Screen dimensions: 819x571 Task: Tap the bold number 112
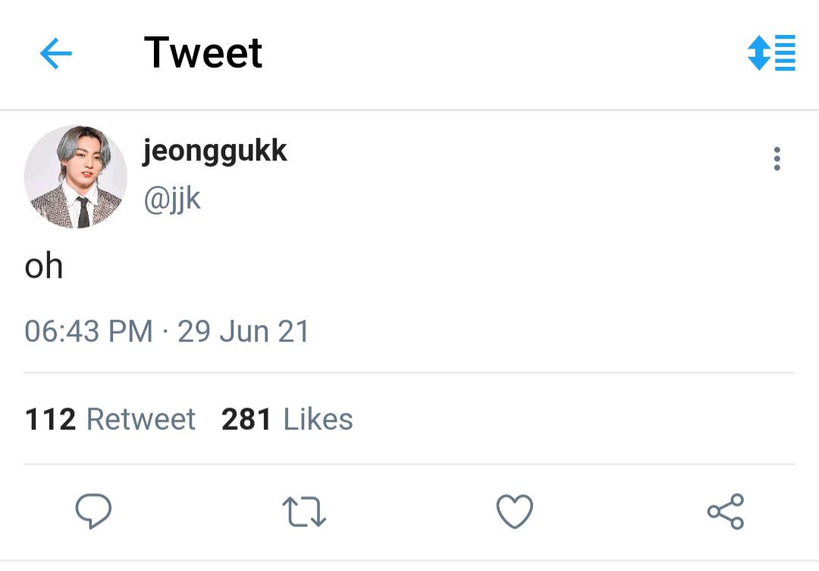[x=50, y=419]
